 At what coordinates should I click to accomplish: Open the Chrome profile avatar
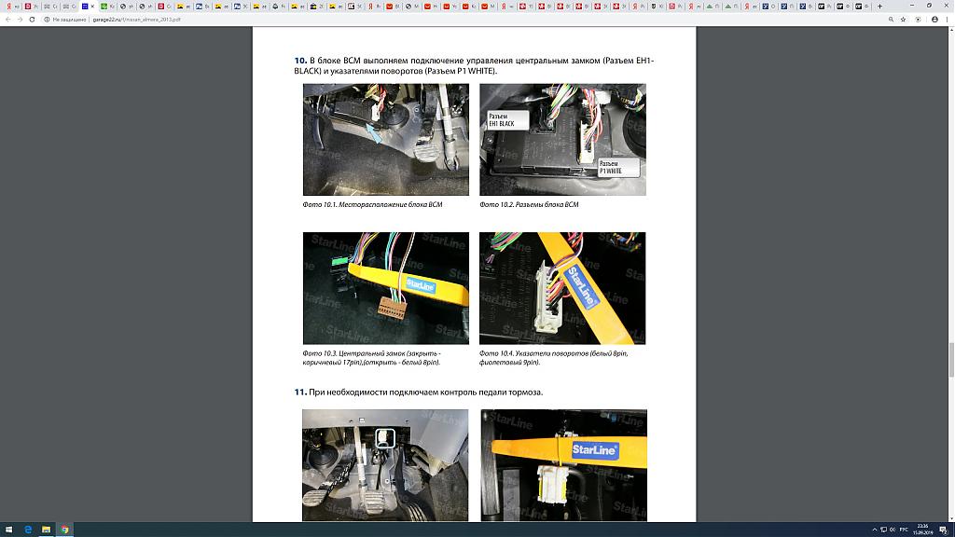coord(933,19)
